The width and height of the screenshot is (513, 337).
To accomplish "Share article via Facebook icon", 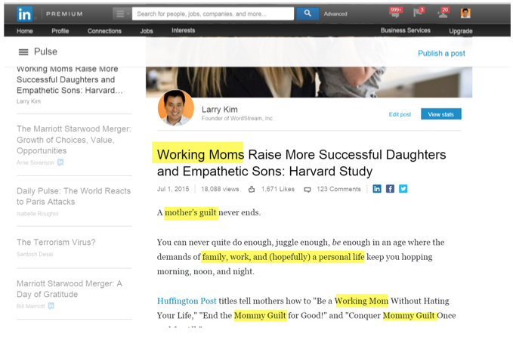I will click(390, 189).
